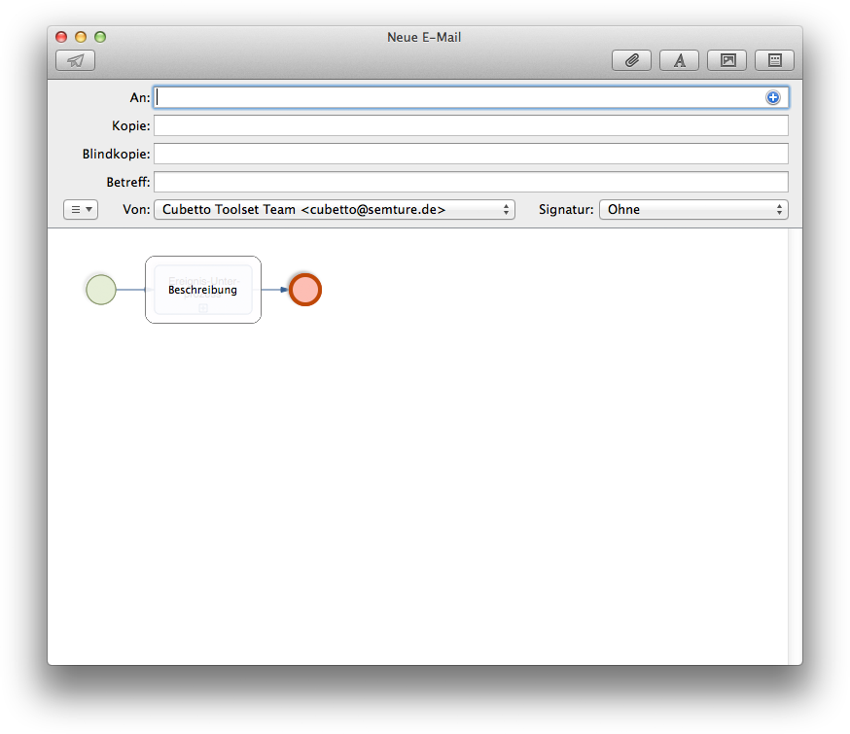The width and height of the screenshot is (850, 734).
Task: Click into the Betreff subject field
Action: pos(471,182)
